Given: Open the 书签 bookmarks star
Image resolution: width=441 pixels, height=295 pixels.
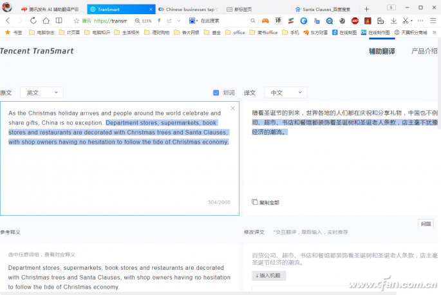Looking at the screenshot, I should [x=14, y=32].
